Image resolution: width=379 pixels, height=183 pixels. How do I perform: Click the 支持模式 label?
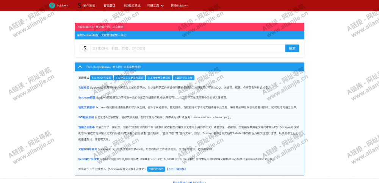[84, 78]
